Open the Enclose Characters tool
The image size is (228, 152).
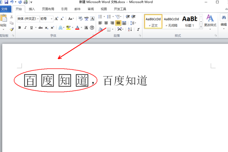pyautogui.click(x=92, y=28)
